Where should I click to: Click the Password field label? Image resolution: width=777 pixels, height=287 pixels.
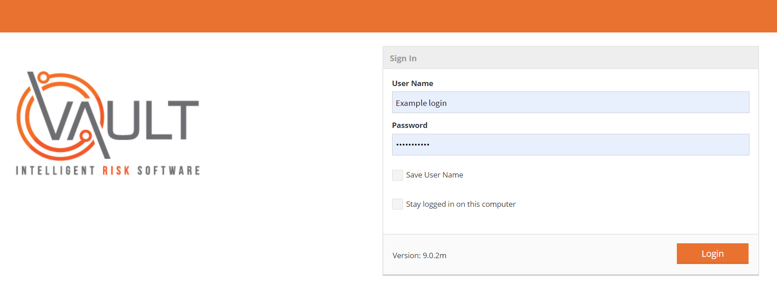click(x=410, y=125)
